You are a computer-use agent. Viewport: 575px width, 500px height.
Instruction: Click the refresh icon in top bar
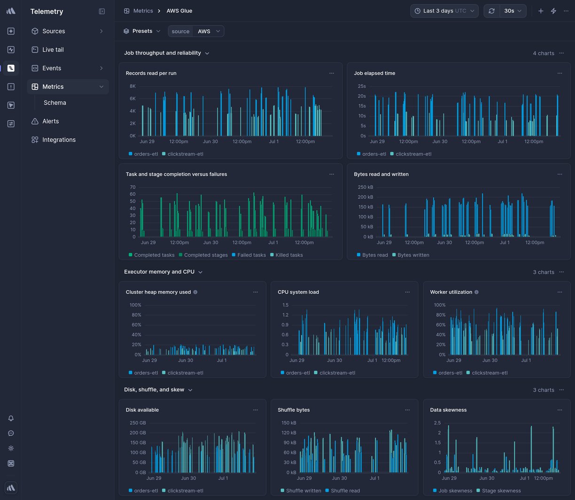pos(491,11)
